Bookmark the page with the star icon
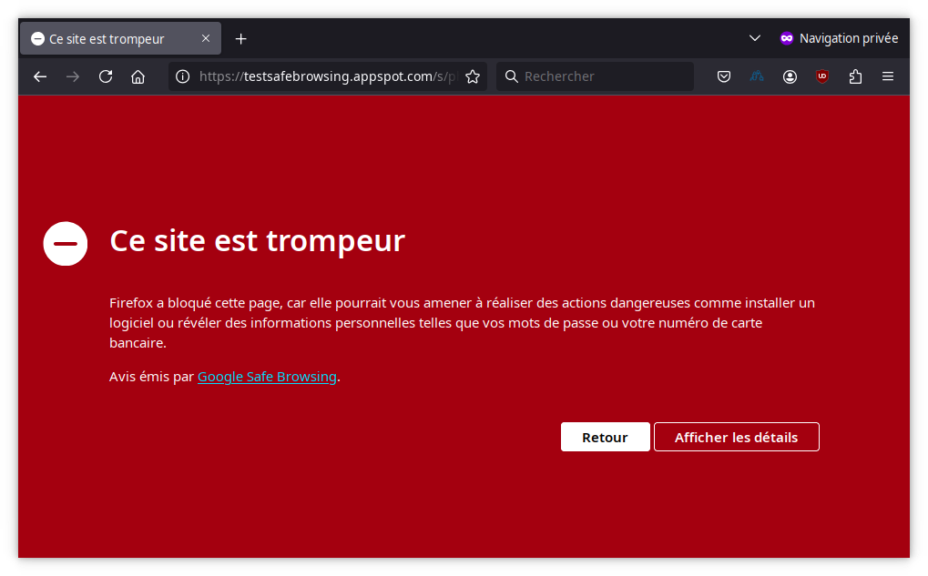Viewport: 928px width, 576px height. [473, 76]
